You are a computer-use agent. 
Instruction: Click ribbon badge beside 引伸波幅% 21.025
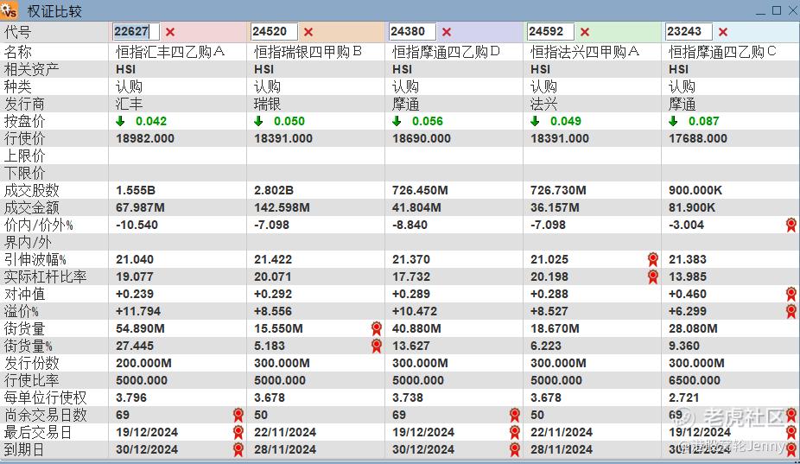click(652, 259)
